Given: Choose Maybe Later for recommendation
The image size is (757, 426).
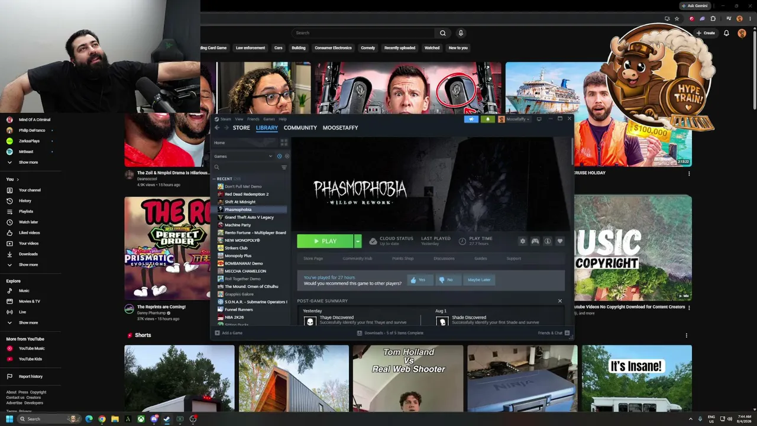Looking at the screenshot, I should (x=479, y=280).
